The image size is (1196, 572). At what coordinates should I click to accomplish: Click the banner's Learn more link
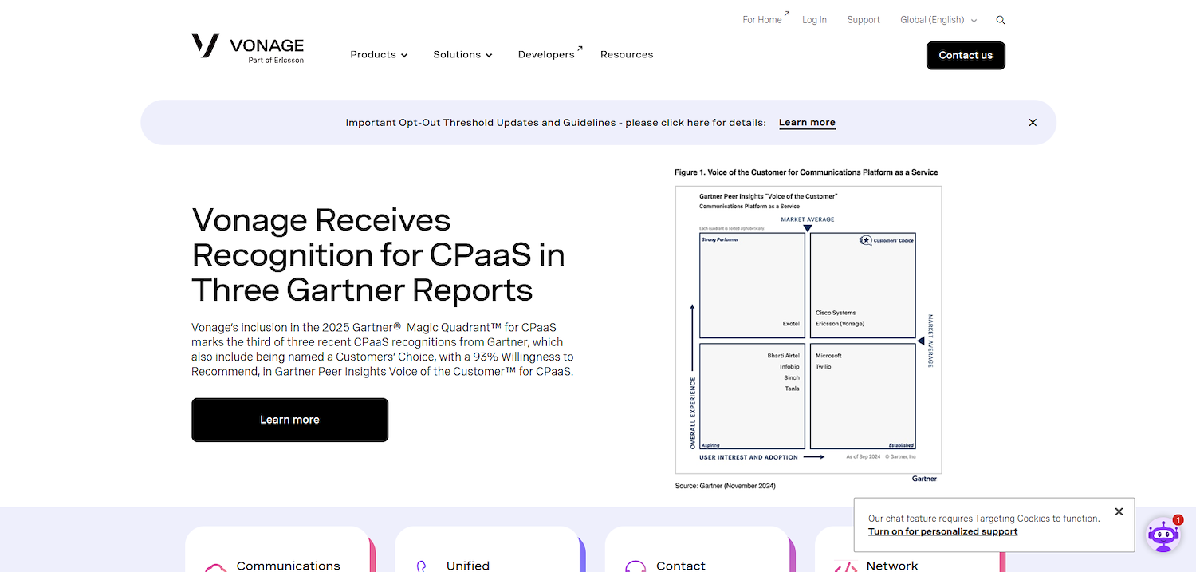(807, 123)
